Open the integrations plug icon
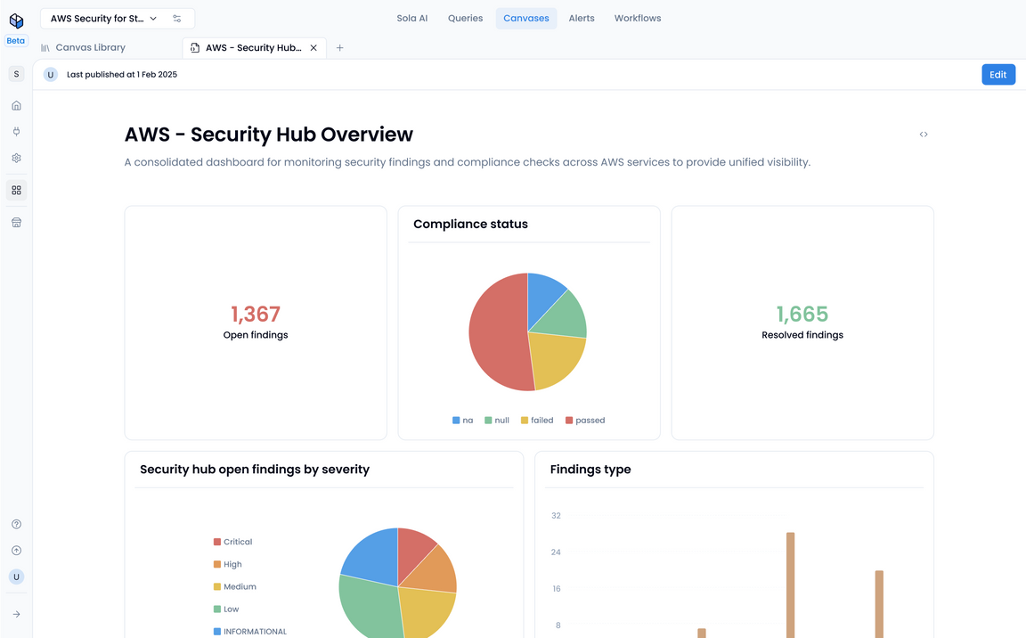This screenshot has height=638, width=1026. [x=16, y=132]
